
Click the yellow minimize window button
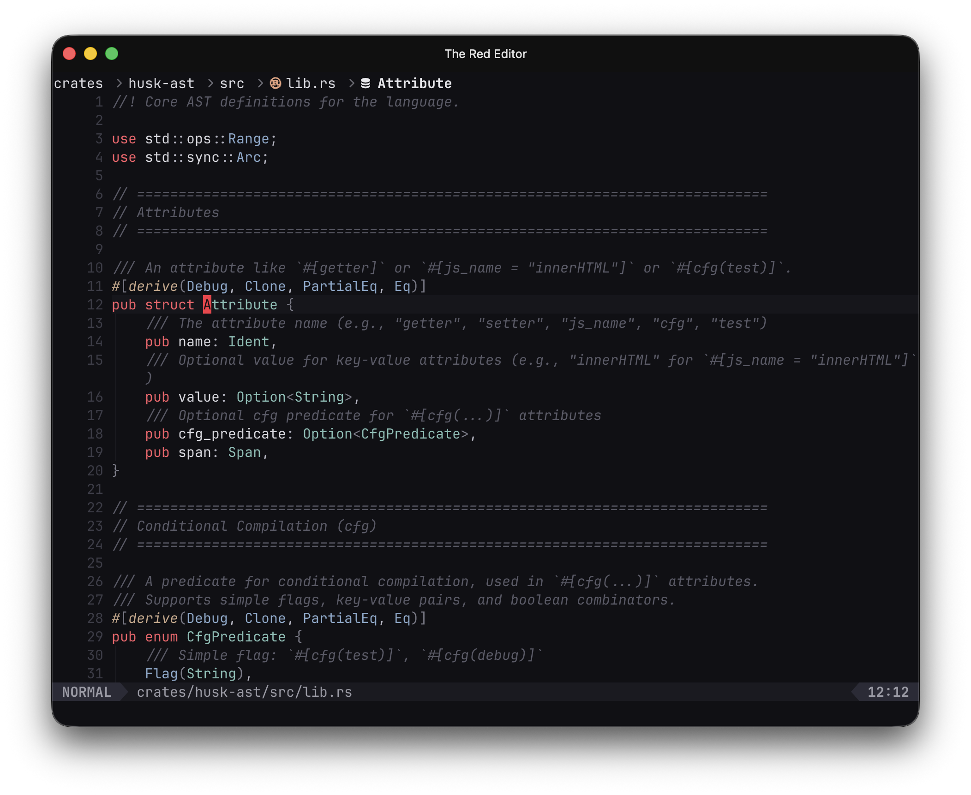(90, 54)
